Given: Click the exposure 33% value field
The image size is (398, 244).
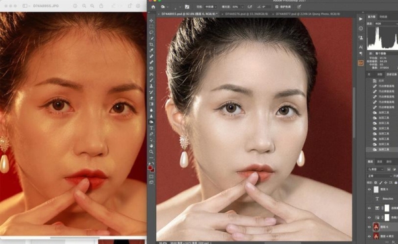Looking at the screenshot, I should point(235,7).
